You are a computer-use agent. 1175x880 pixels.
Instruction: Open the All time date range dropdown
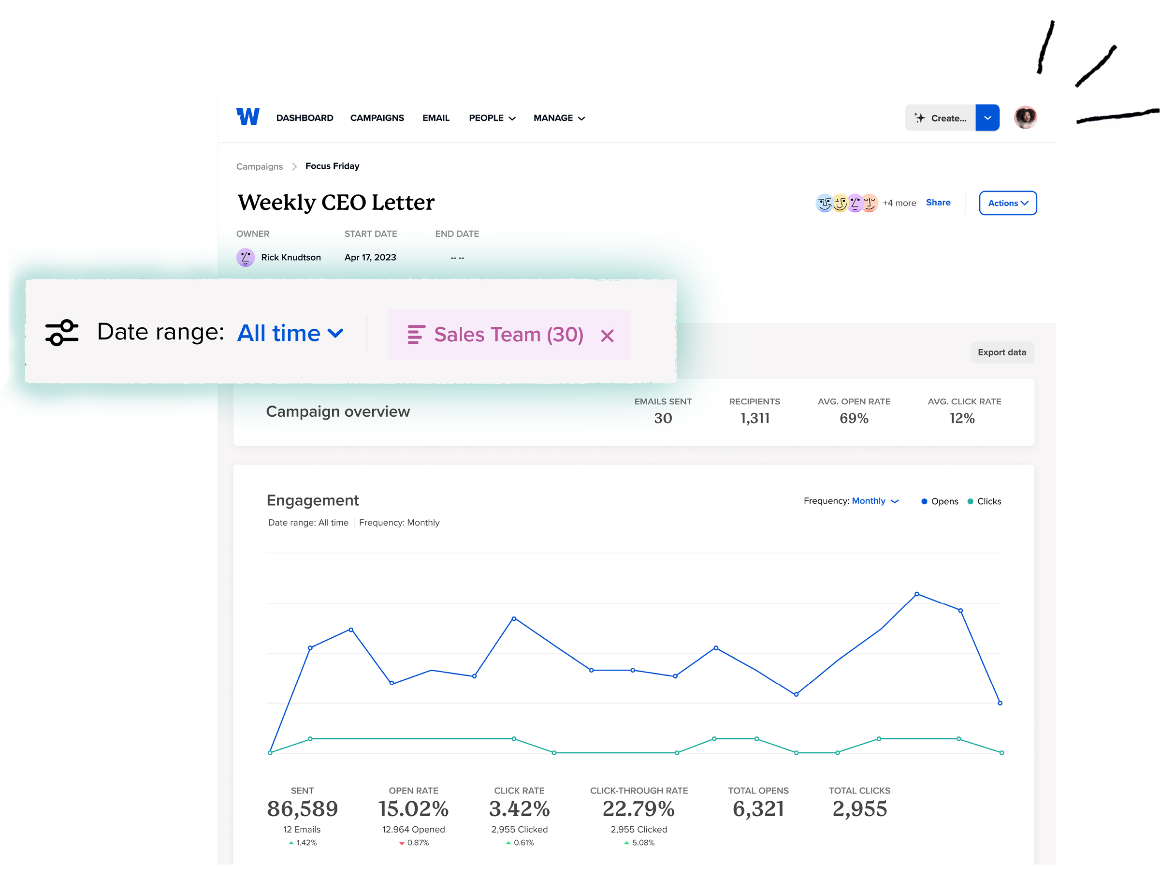coord(290,333)
